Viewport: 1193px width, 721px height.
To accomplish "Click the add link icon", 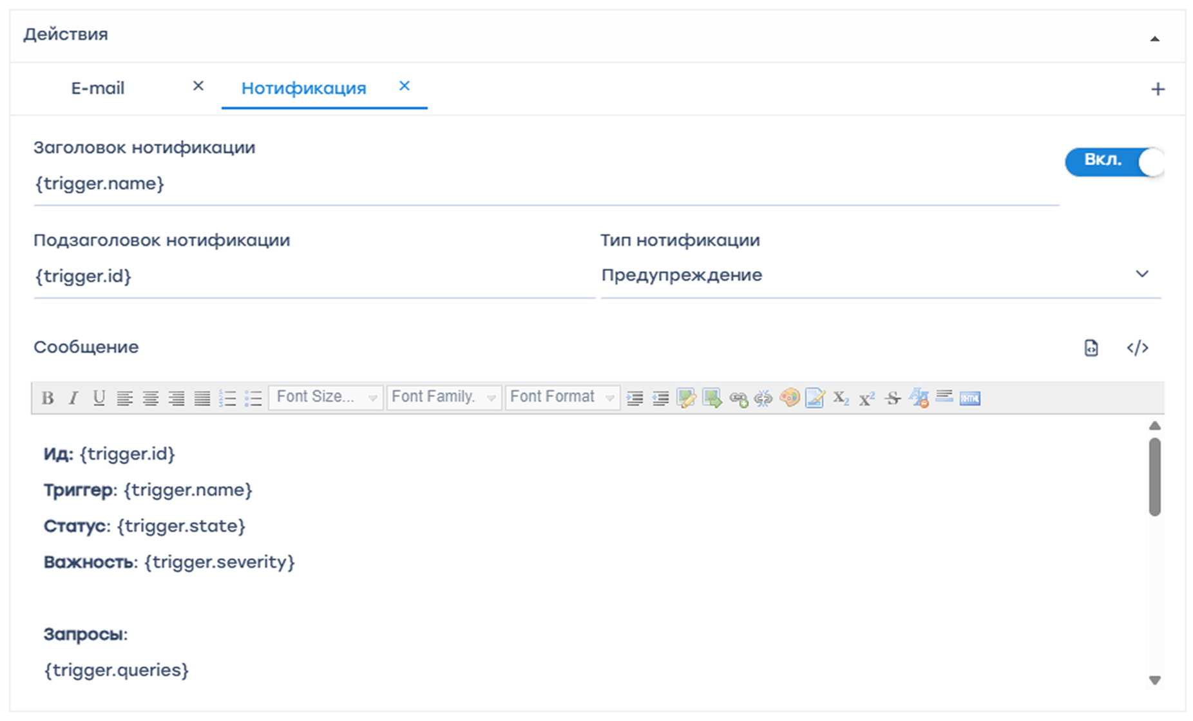I will pos(738,399).
